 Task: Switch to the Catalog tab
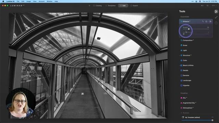click(x=98, y=5)
